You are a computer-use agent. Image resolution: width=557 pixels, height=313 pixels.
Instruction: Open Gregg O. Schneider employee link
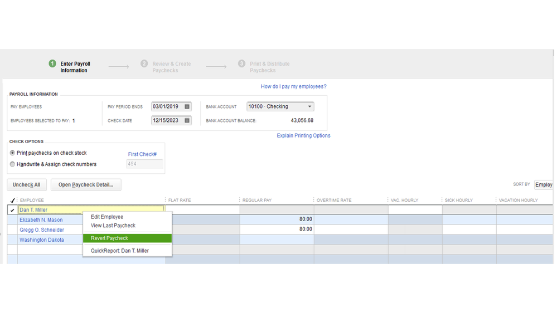(42, 230)
